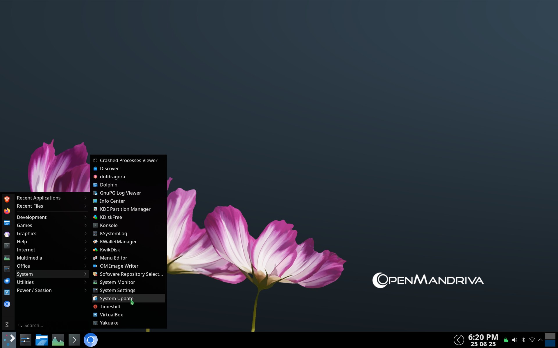Launch Firefox from the launcher favorites sidebar
Screen dimensions: 558x348
click(7, 211)
